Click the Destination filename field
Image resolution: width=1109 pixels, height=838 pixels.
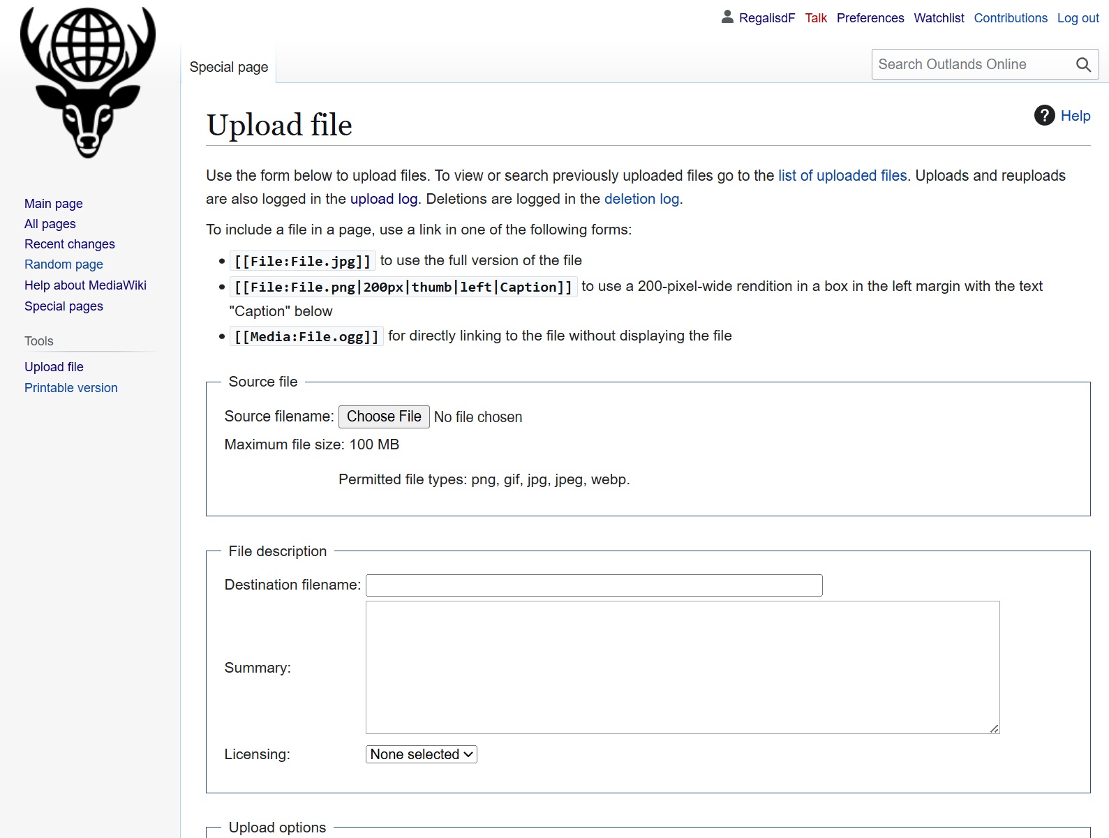click(594, 585)
